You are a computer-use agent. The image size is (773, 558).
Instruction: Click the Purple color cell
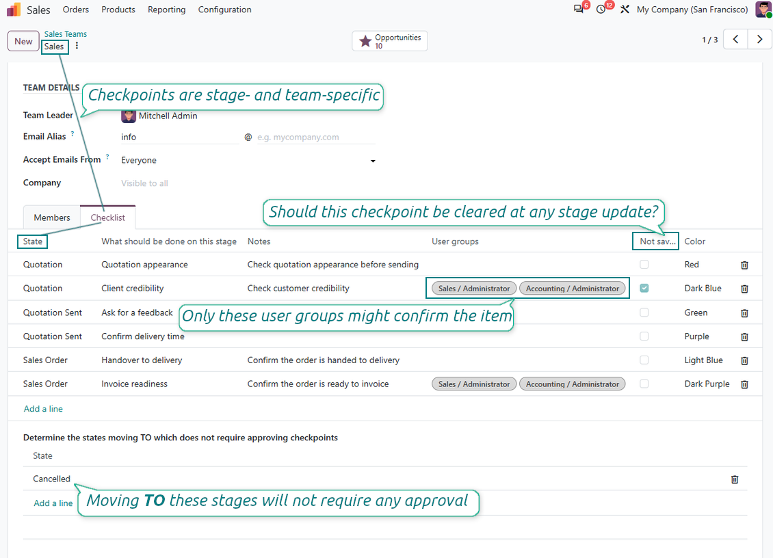[696, 336]
